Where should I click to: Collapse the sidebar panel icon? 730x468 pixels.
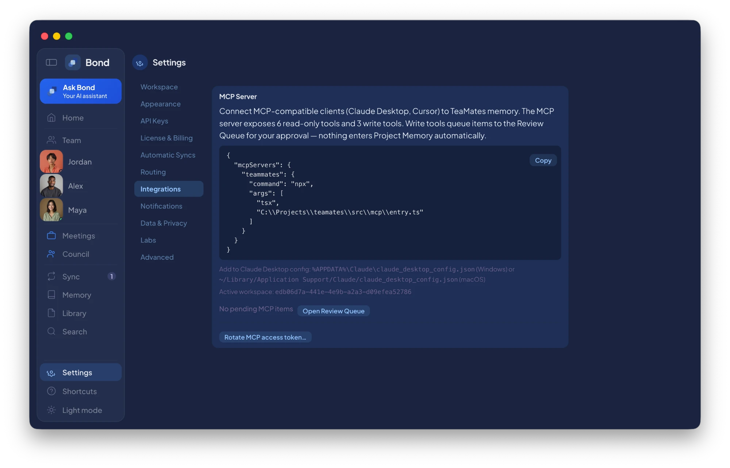[51, 62]
